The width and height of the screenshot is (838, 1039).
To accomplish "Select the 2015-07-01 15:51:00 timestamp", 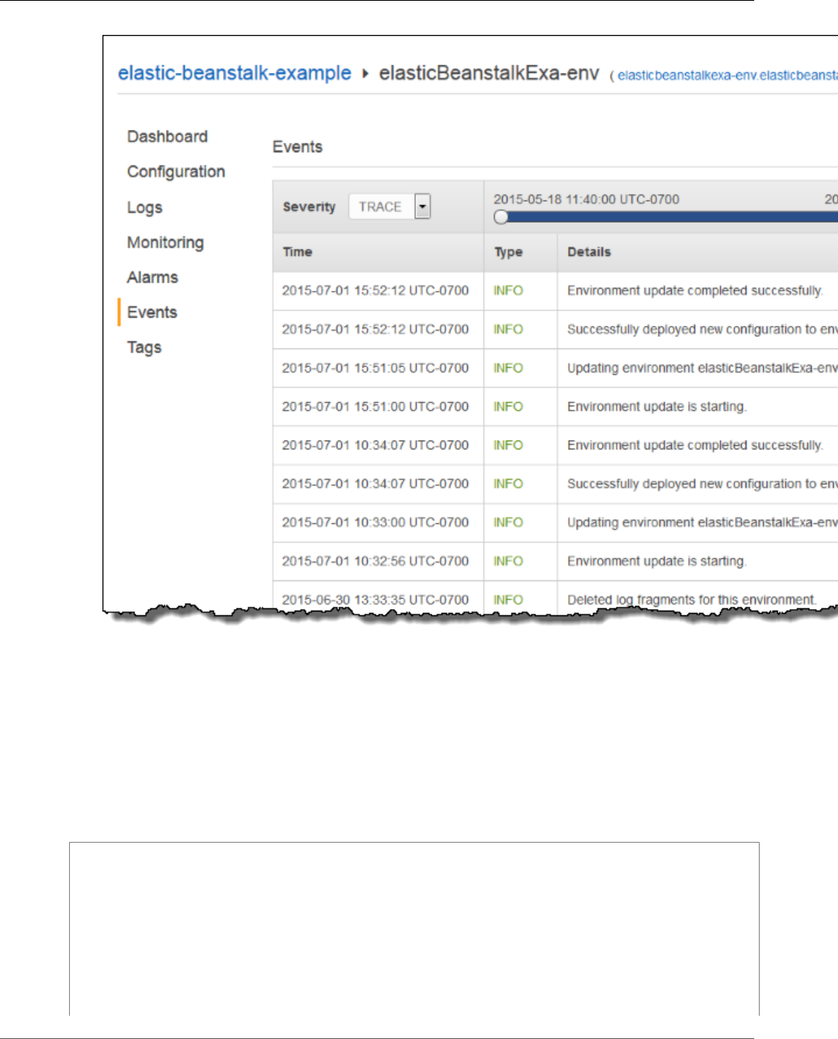I will [376, 407].
